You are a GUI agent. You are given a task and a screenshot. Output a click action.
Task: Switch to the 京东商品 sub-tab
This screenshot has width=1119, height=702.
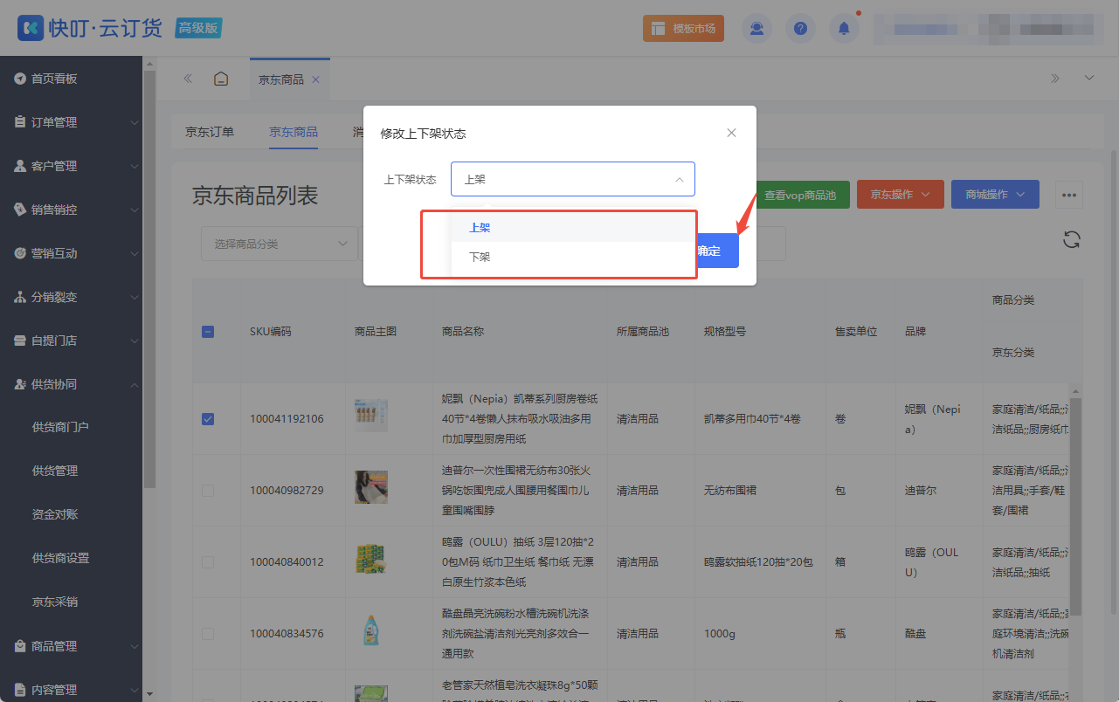pos(294,133)
